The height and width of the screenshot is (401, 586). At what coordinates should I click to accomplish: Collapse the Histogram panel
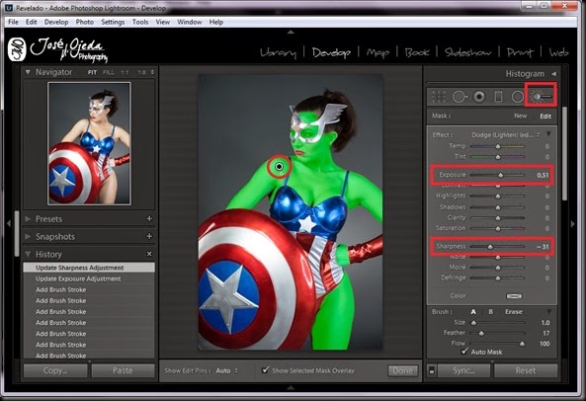[x=553, y=73]
